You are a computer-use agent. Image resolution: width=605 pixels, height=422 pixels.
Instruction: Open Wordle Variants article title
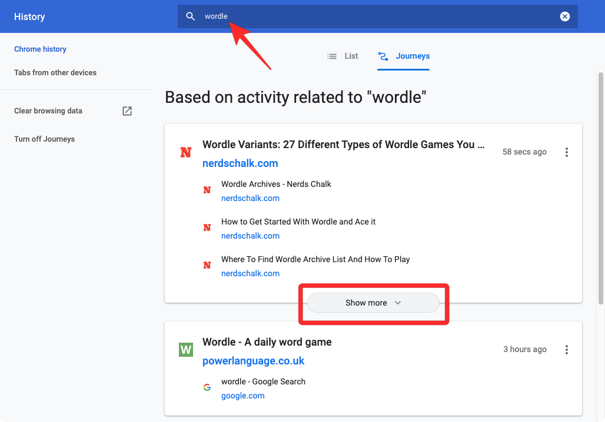click(343, 145)
